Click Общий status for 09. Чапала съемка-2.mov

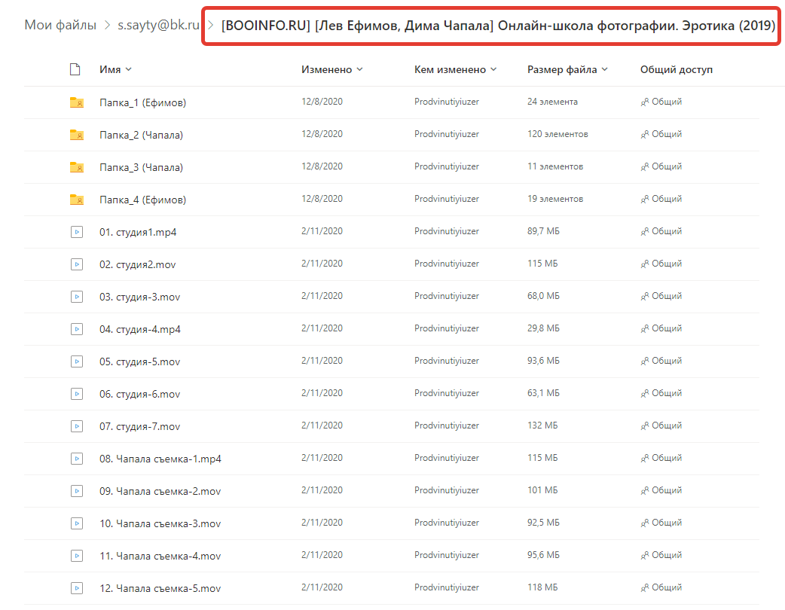coord(667,490)
